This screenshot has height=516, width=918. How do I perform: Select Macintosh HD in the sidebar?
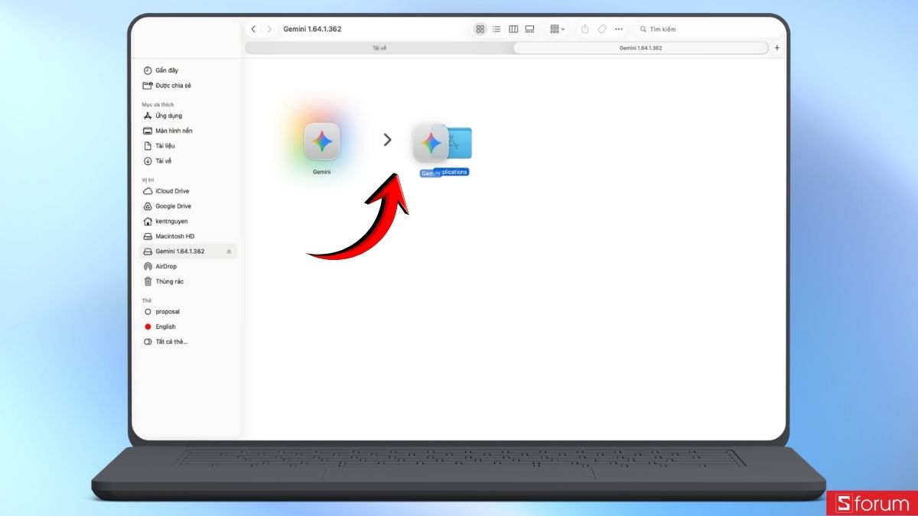tap(189, 236)
